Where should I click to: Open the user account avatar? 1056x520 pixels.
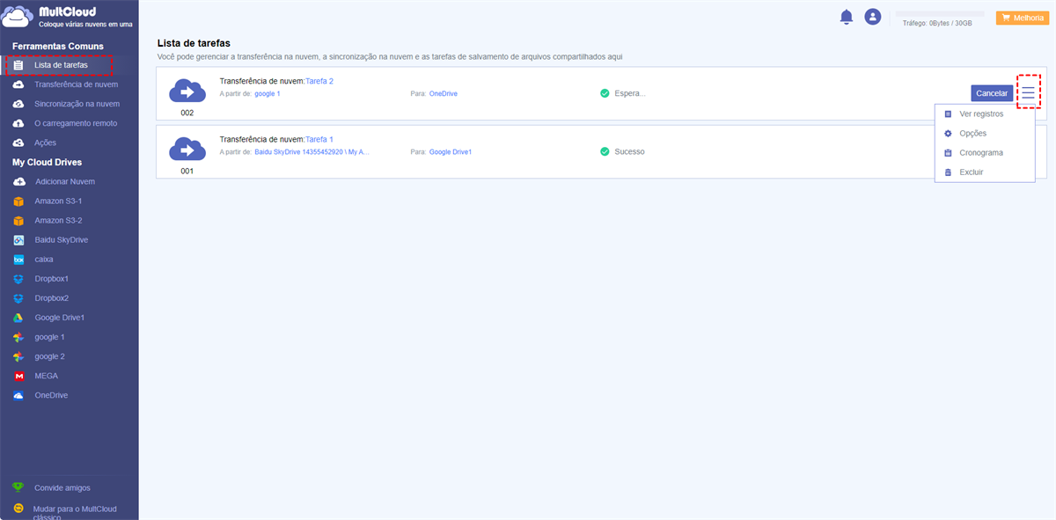[872, 17]
